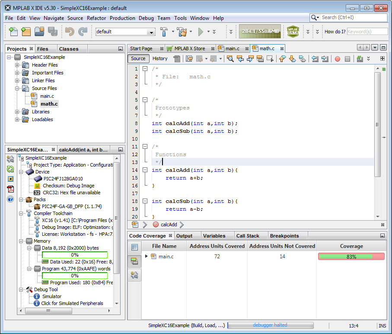Click the dashboard horizontal scrollbar thumb
The image size is (392, 334).
(x=48, y=311)
